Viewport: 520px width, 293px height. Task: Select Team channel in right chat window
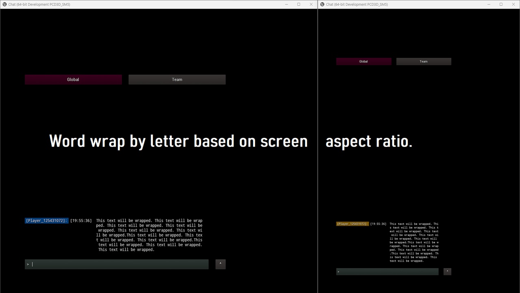(423, 61)
